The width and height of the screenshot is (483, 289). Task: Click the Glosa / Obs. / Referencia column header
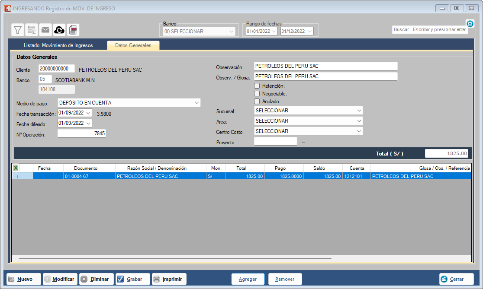point(421,168)
